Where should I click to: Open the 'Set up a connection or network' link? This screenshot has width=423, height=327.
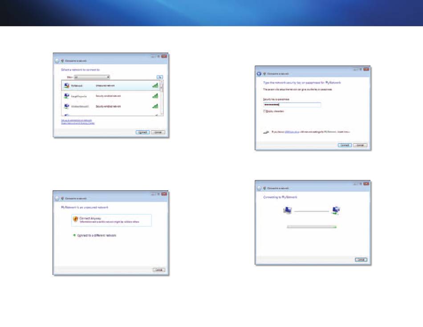coord(77,120)
